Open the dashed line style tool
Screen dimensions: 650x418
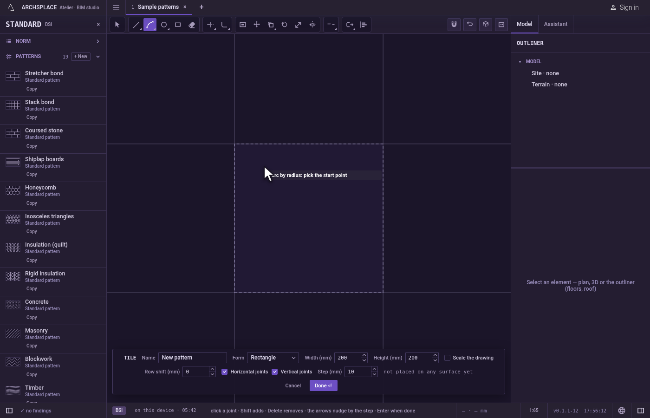pyautogui.click(x=331, y=25)
